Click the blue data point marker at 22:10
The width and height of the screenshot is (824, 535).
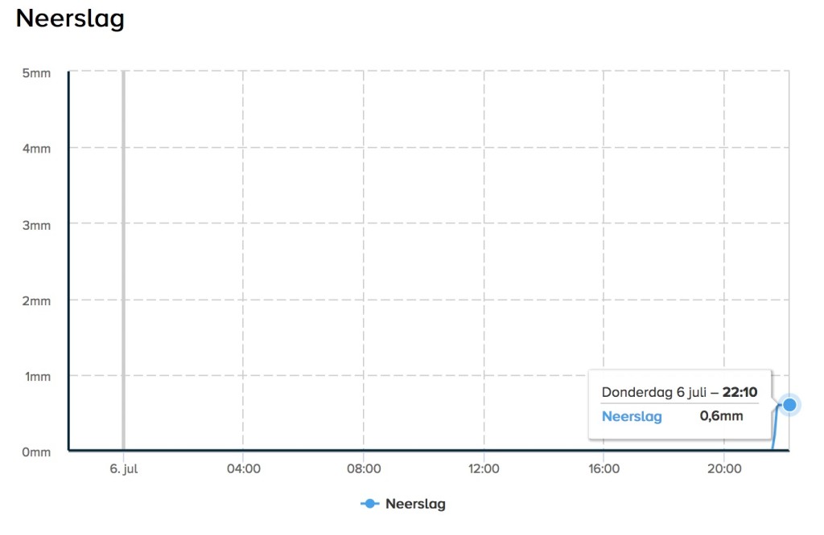(789, 405)
